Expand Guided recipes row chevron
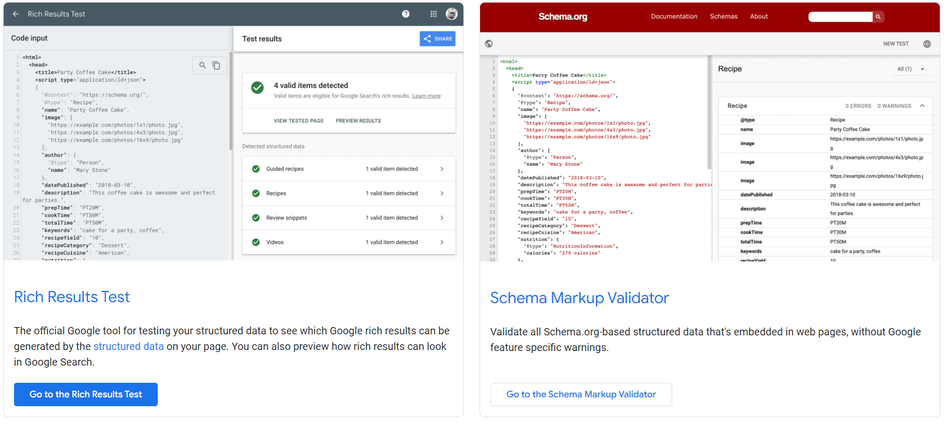 pos(442,169)
